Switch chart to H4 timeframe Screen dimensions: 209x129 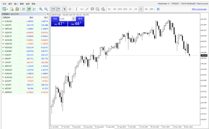click(135, 9)
